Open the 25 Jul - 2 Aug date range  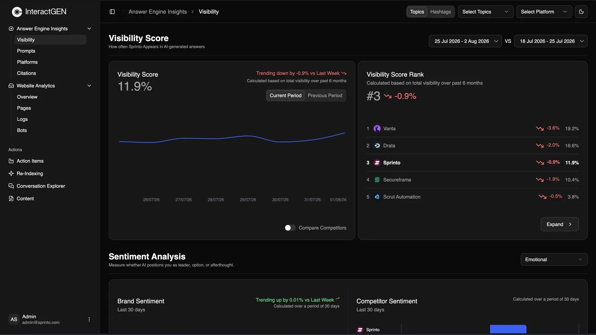pyautogui.click(x=465, y=41)
